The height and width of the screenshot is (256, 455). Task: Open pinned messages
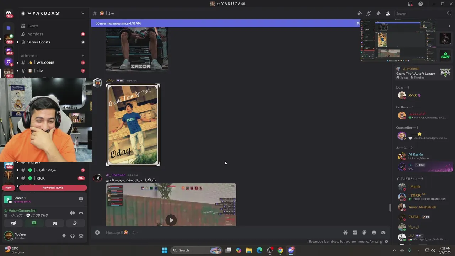pos(378,14)
